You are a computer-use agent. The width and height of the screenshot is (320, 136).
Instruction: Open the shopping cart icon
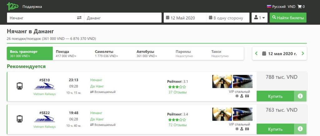tap(301, 7)
